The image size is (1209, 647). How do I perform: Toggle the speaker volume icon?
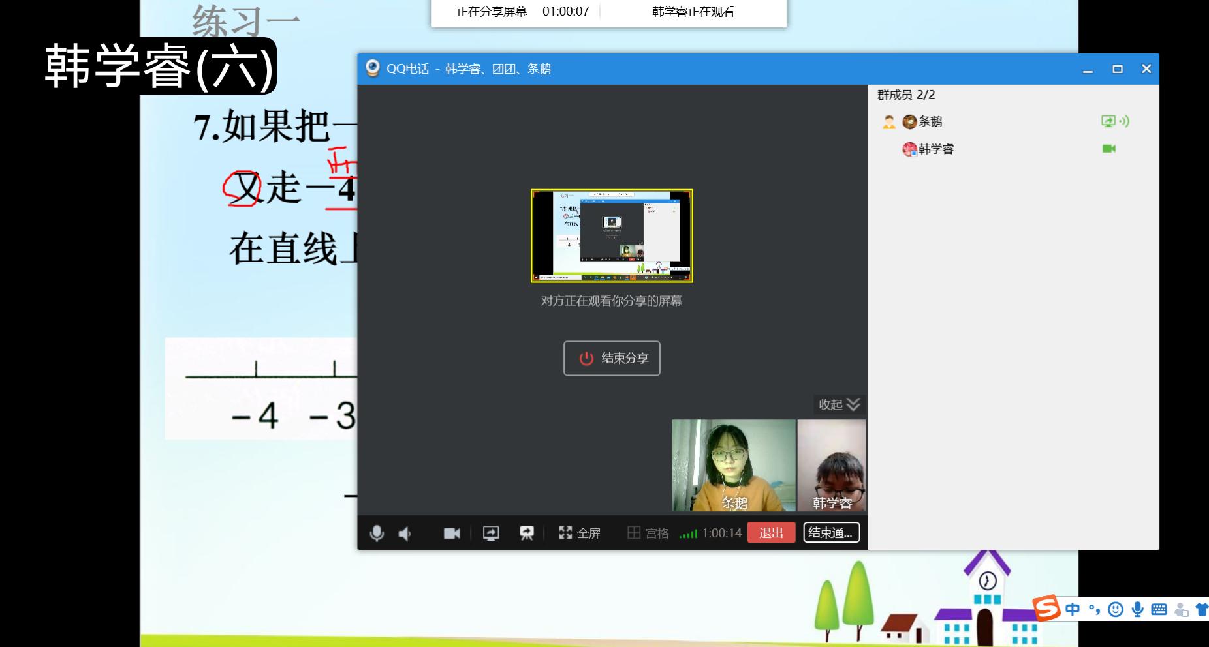[405, 534]
